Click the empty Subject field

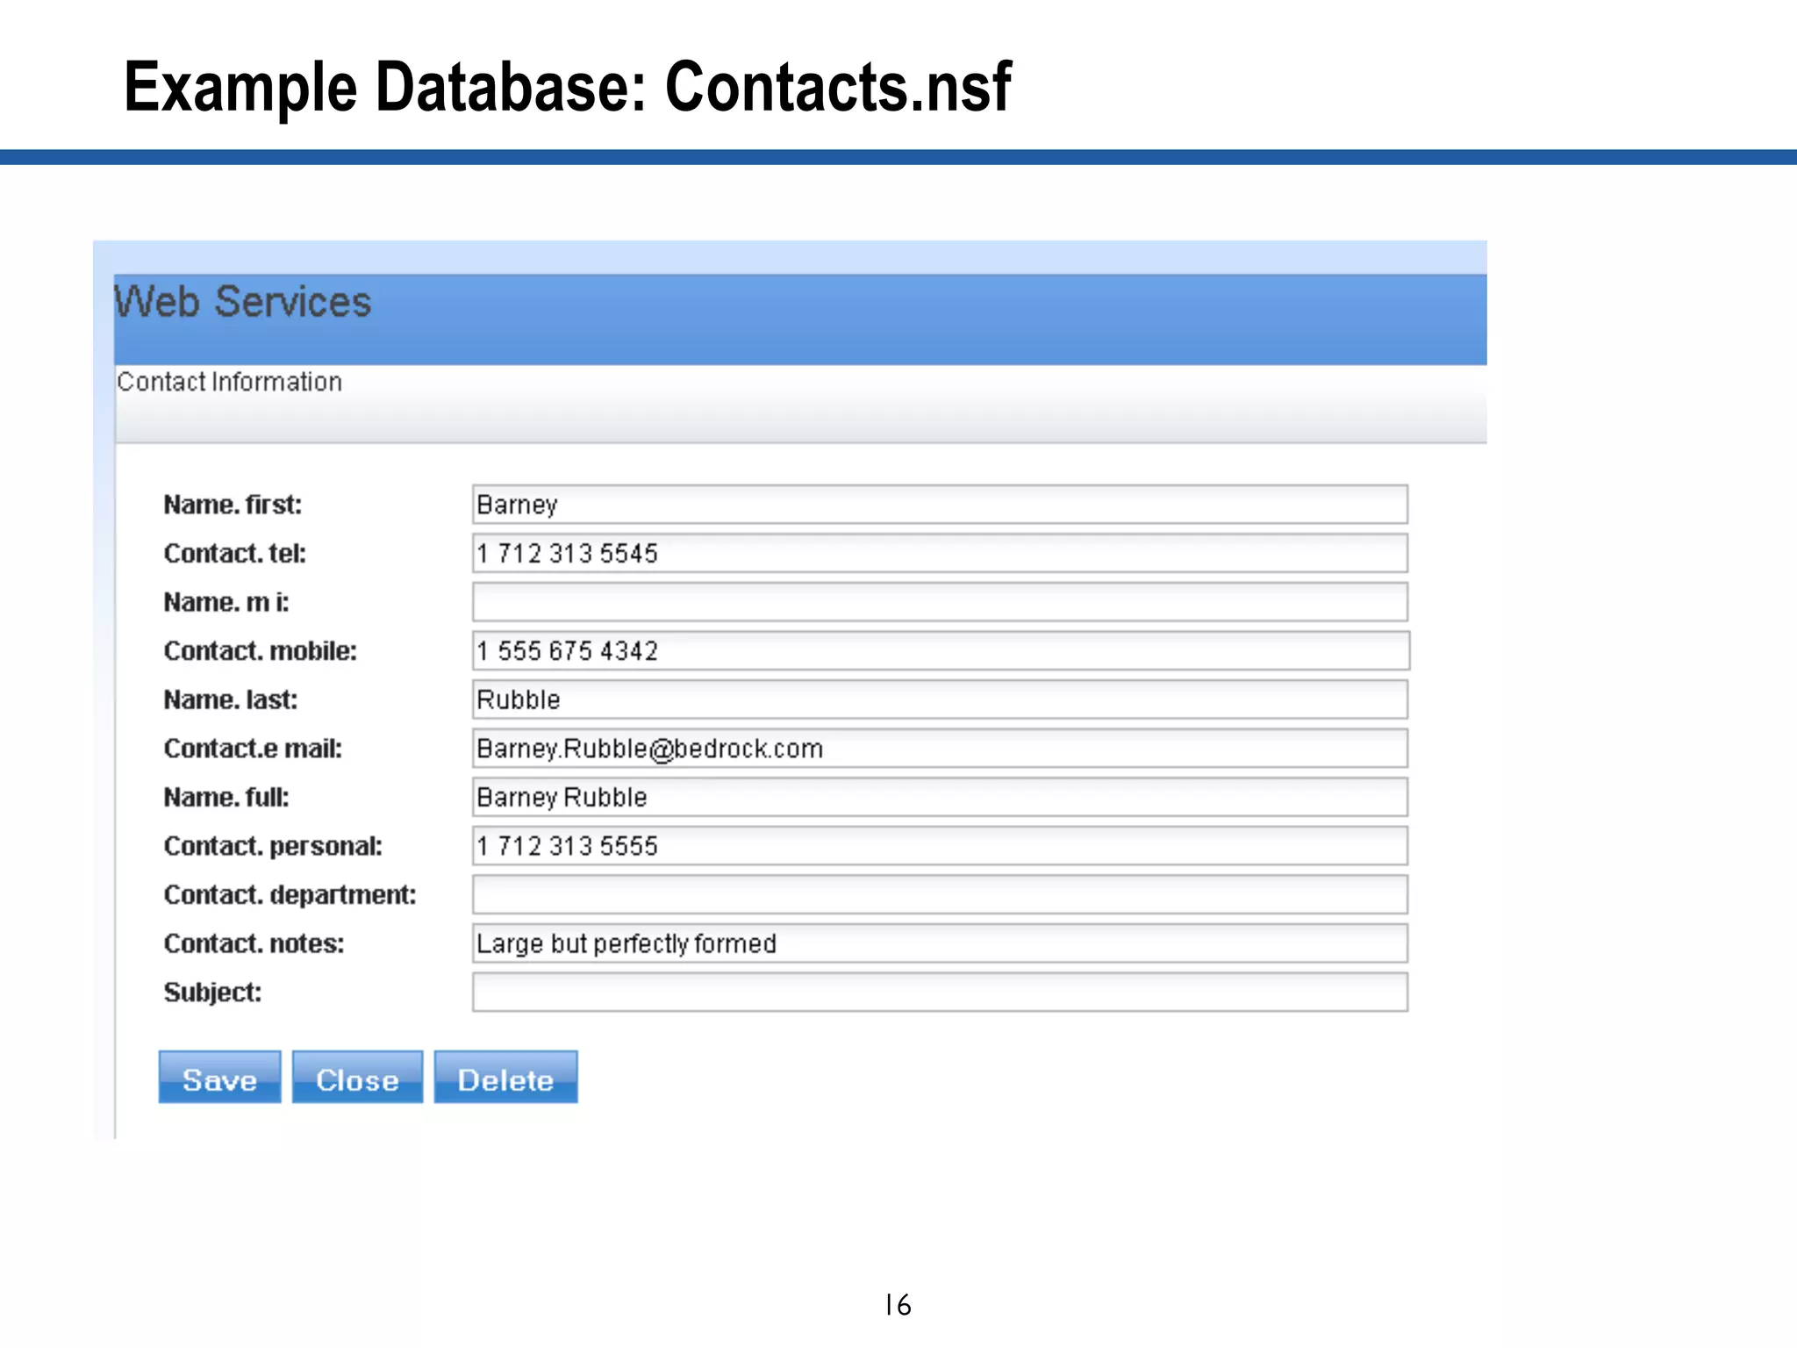click(x=940, y=992)
